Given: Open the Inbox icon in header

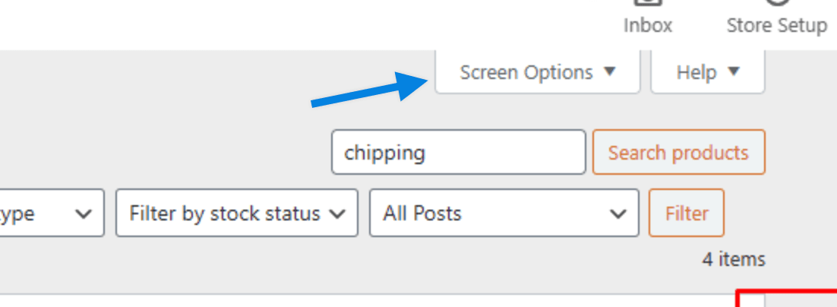Looking at the screenshot, I should click(x=648, y=4).
